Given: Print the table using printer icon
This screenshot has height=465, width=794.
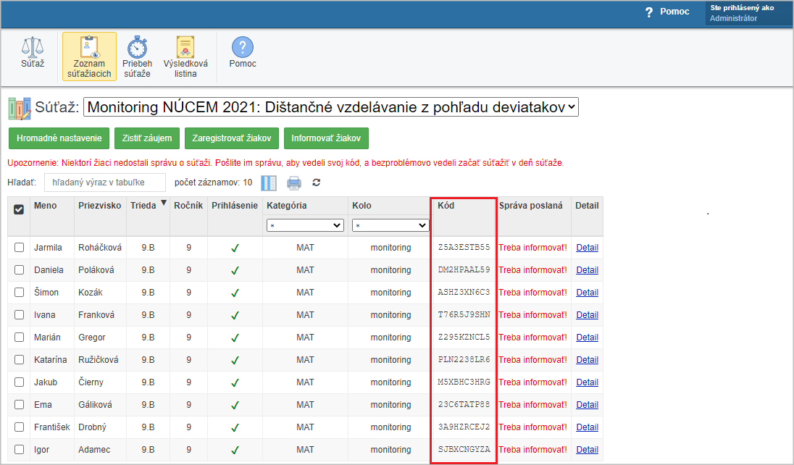Looking at the screenshot, I should pyautogui.click(x=294, y=183).
